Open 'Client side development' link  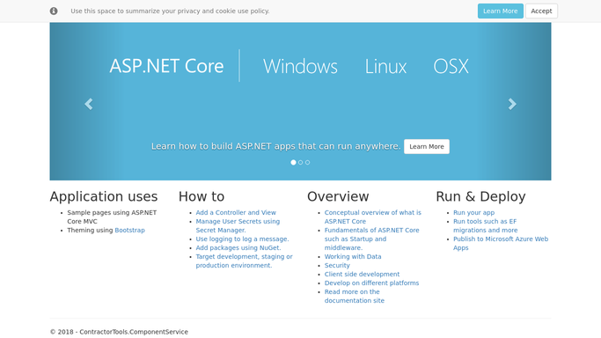tap(362, 275)
